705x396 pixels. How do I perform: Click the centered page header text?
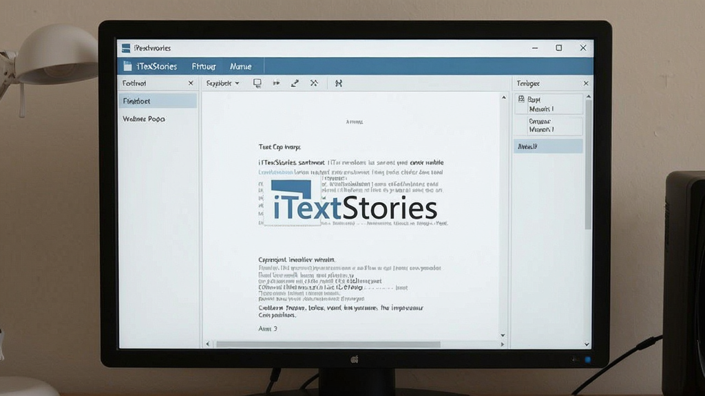coord(355,122)
